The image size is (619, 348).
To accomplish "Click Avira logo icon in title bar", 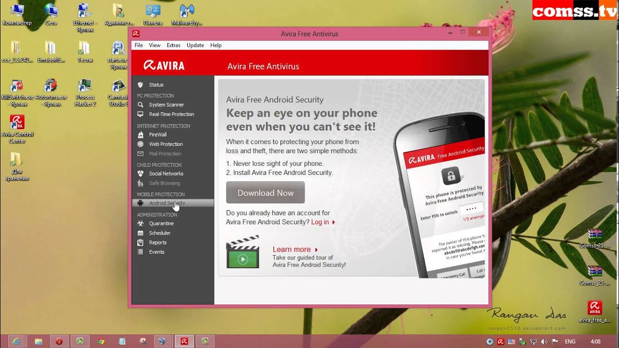I will click(x=136, y=34).
